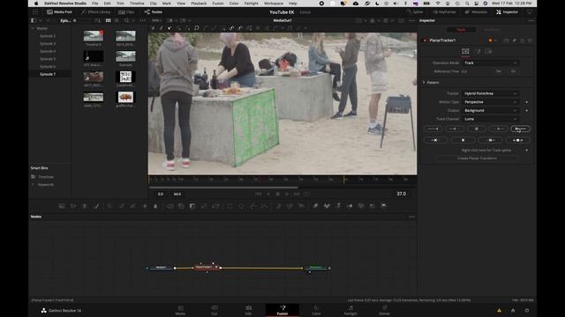Open the Media Pool panel
The width and height of the screenshot is (565, 317).
coord(59,11)
